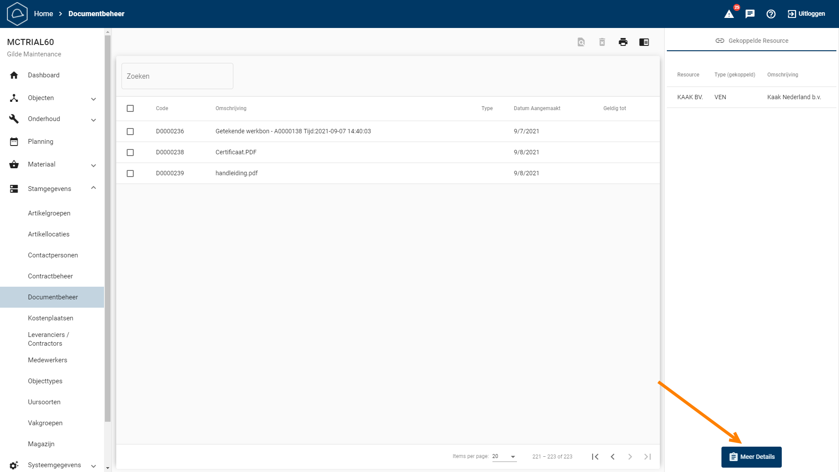Click the delete trash icon

602,42
